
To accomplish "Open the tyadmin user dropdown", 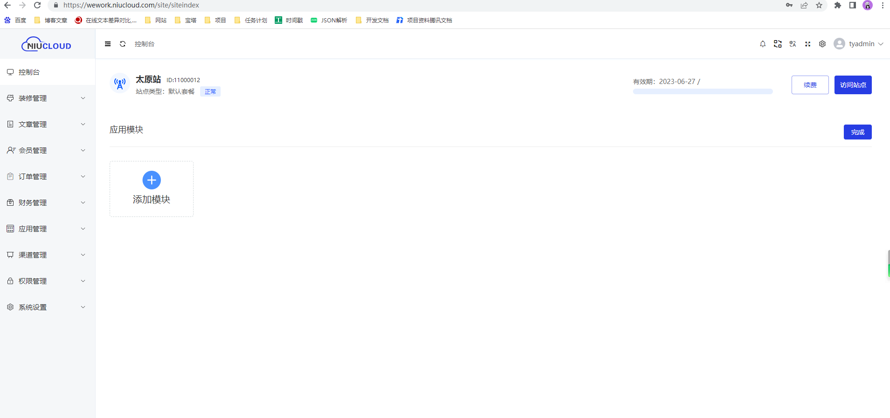I will coord(859,44).
